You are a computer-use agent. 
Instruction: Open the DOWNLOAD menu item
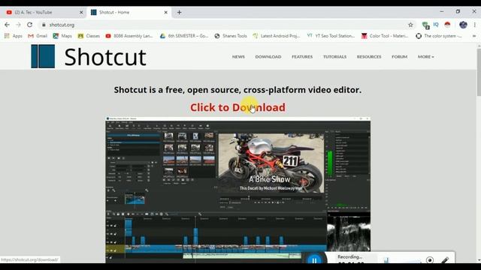tap(268, 57)
